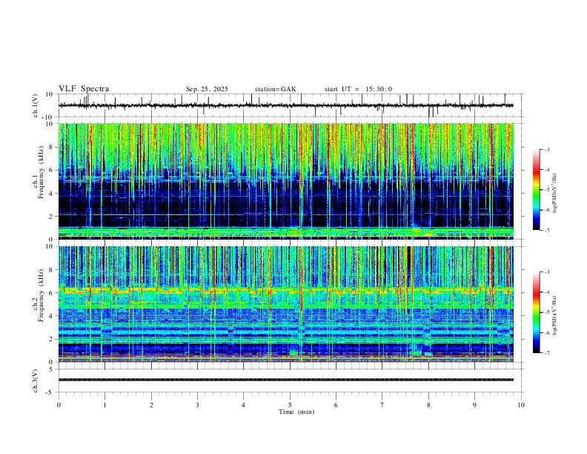Click the "-3" tick on ch.2 colorbar
This screenshot has height=454, width=587.
(x=546, y=272)
